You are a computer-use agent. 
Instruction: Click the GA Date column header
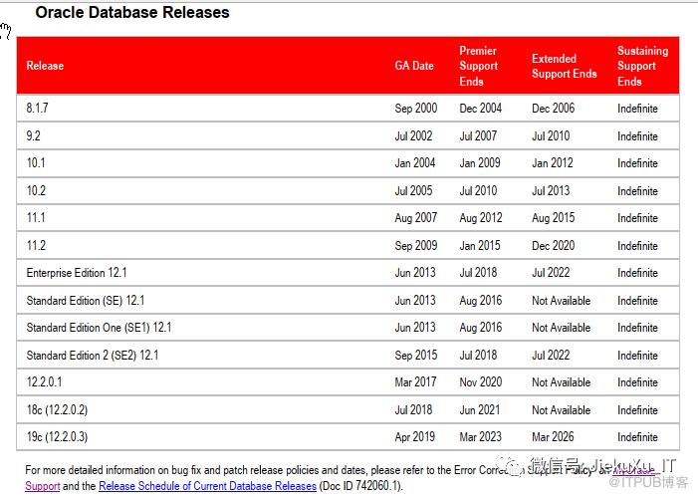[414, 66]
